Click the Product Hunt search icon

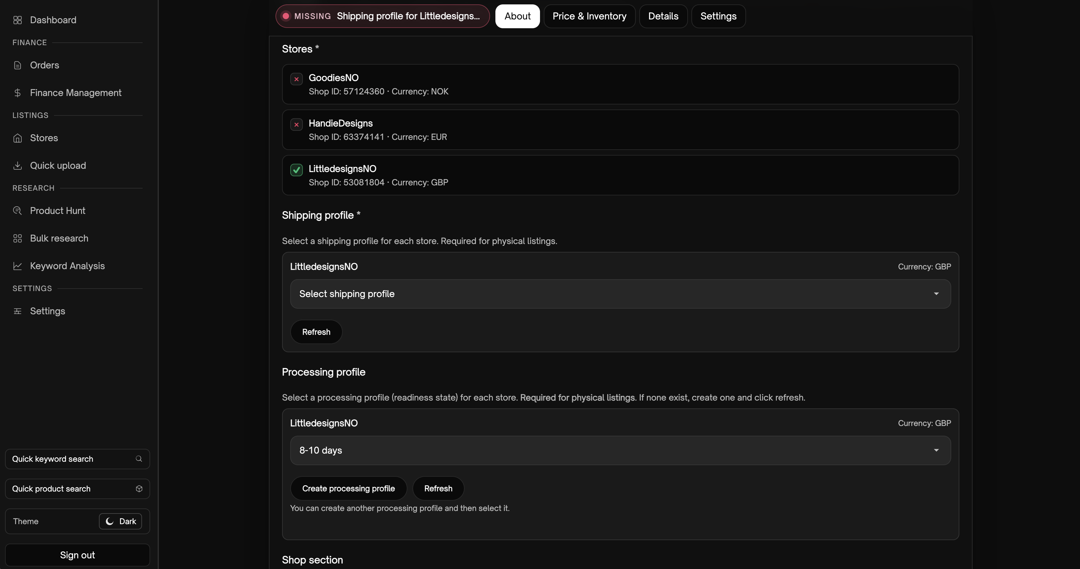coord(17,210)
